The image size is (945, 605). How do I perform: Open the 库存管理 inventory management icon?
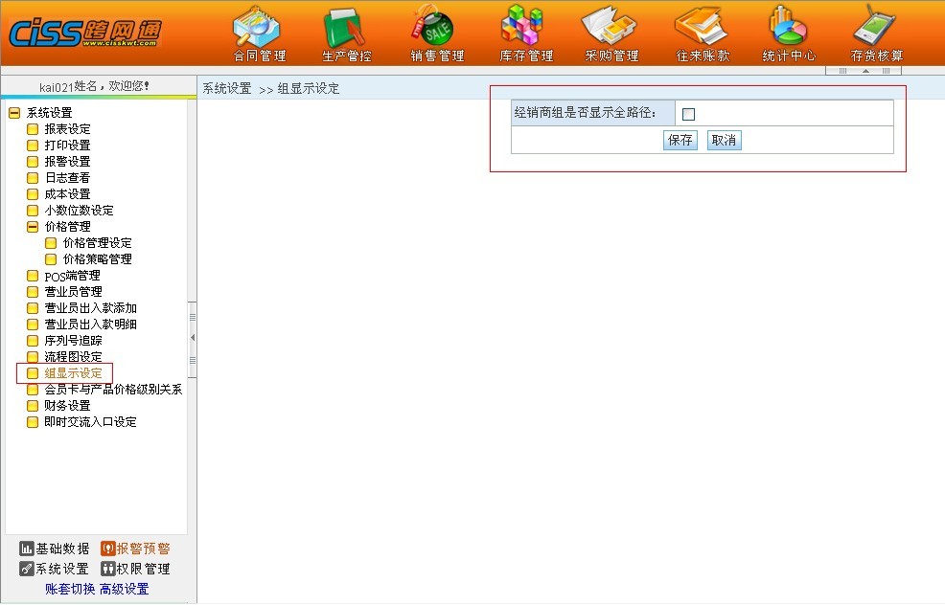[x=525, y=32]
